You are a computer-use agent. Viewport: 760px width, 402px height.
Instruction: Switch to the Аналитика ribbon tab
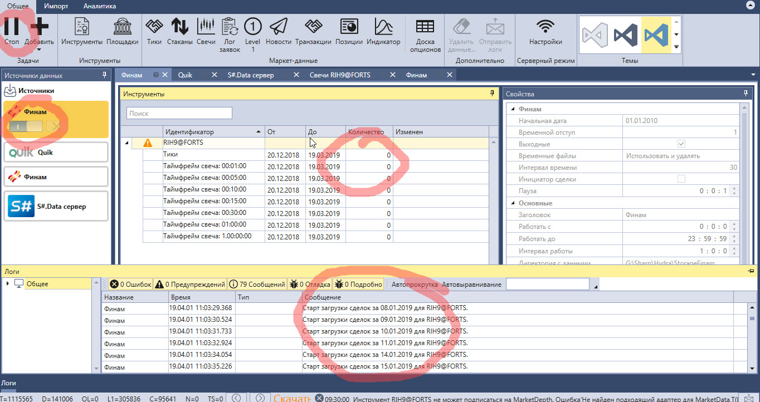(x=100, y=6)
